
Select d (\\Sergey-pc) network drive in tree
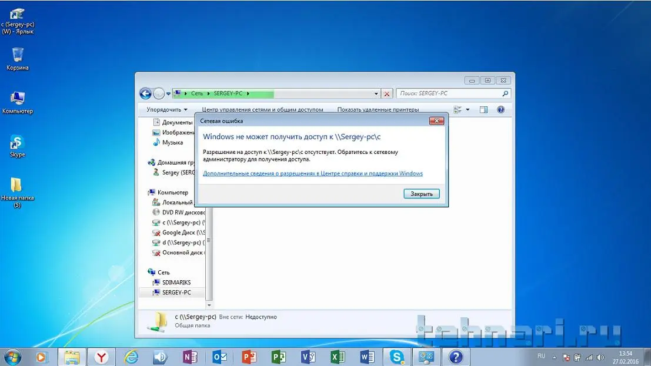tap(179, 243)
